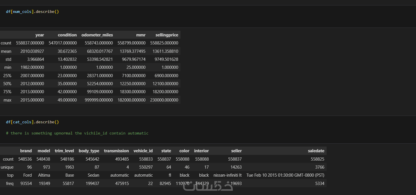This screenshot has width=416, height=195.
Task: Click top seller value 'nissan-infiniti lt'
Action: 228,175
